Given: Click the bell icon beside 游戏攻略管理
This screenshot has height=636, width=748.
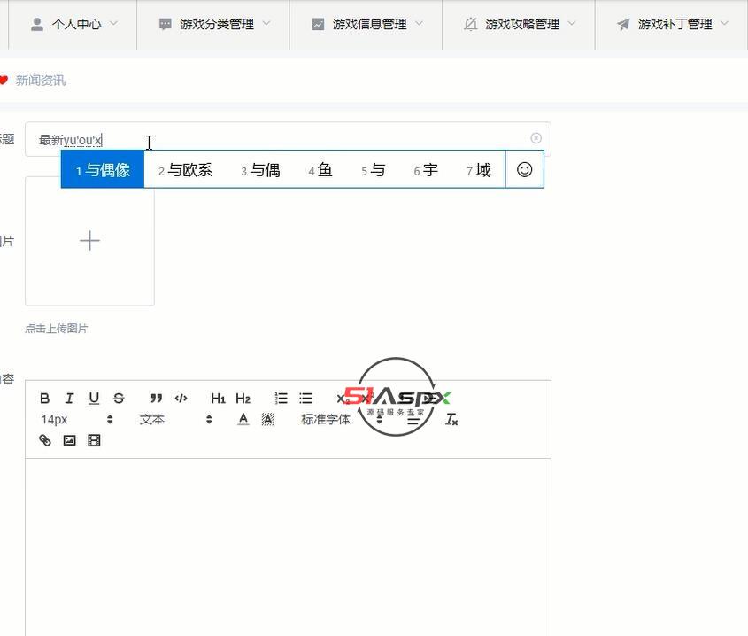Looking at the screenshot, I should 470,24.
